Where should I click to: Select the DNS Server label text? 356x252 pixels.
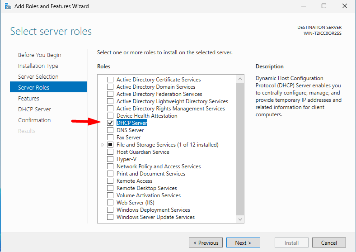pos(130,130)
